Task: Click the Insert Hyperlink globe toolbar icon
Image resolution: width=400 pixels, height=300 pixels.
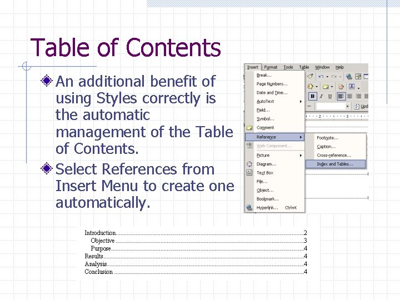Action: pyautogui.click(x=349, y=77)
